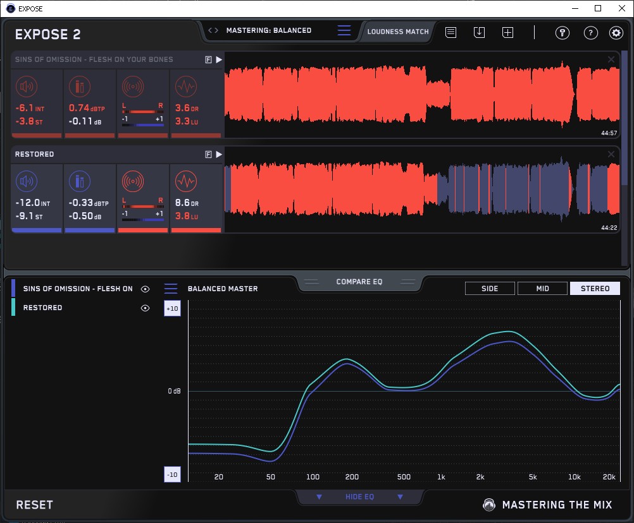Click the stereo/phase icon for Restored track
This screenshot has height=523, width=634.
[x=133, y=181]
